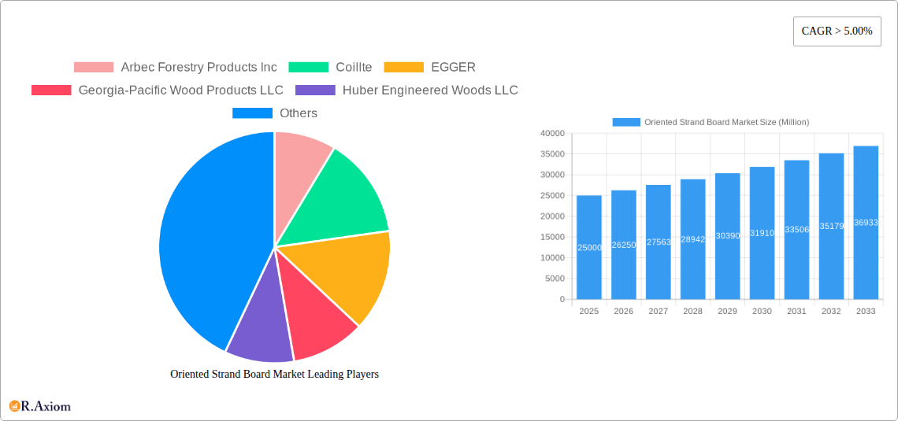Click the 2031 bar labeled 33506
898x421 pixels.
tap(796, 229)
